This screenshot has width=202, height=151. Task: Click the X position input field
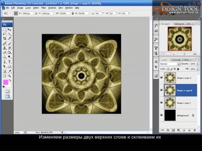[28, 13]
